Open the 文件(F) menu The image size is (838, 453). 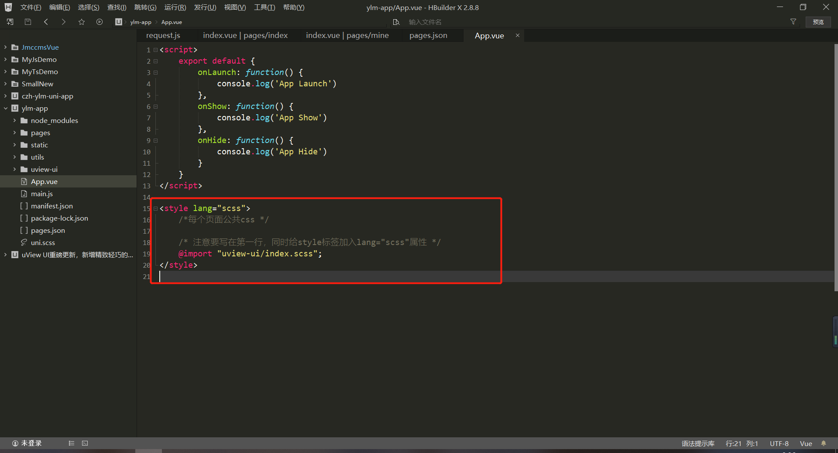31,7
